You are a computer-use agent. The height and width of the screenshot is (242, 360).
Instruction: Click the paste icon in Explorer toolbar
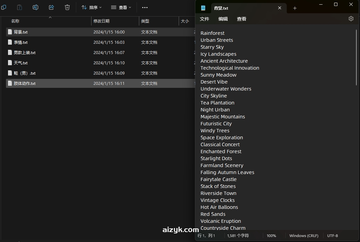pyautogui.click(x=20, y=7)
